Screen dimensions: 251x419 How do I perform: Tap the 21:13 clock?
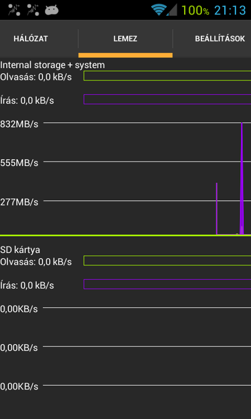230,11
